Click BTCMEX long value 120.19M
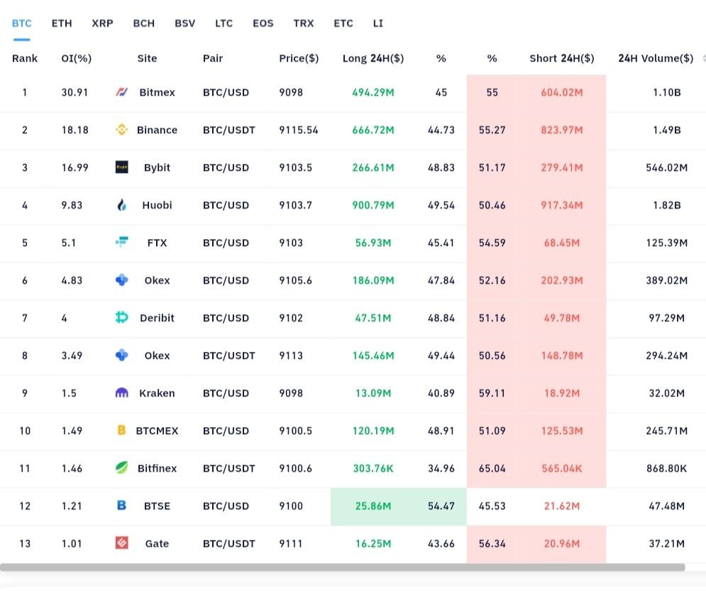 pos(373,431)
